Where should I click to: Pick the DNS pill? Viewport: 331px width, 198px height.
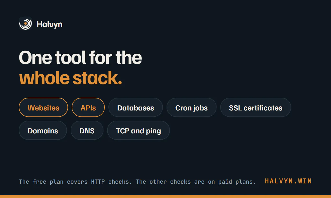click(x=87, y=130)
